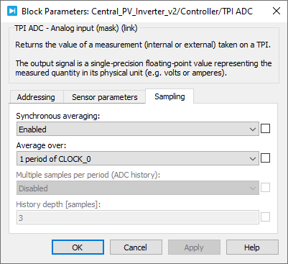The width and height of the screenshot is (288, 264).
Task: Click the Cancel button
Action: 136,247
